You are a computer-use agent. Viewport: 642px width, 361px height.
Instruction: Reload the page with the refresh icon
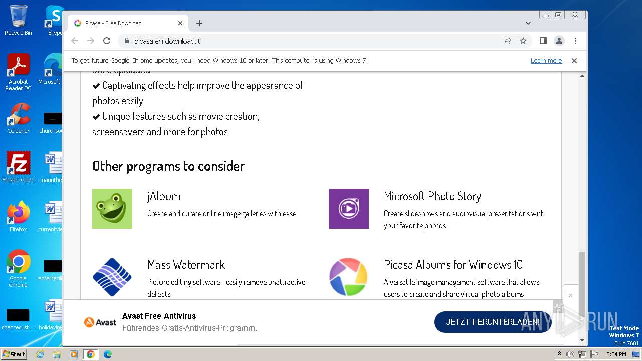[x=107, y=41]
